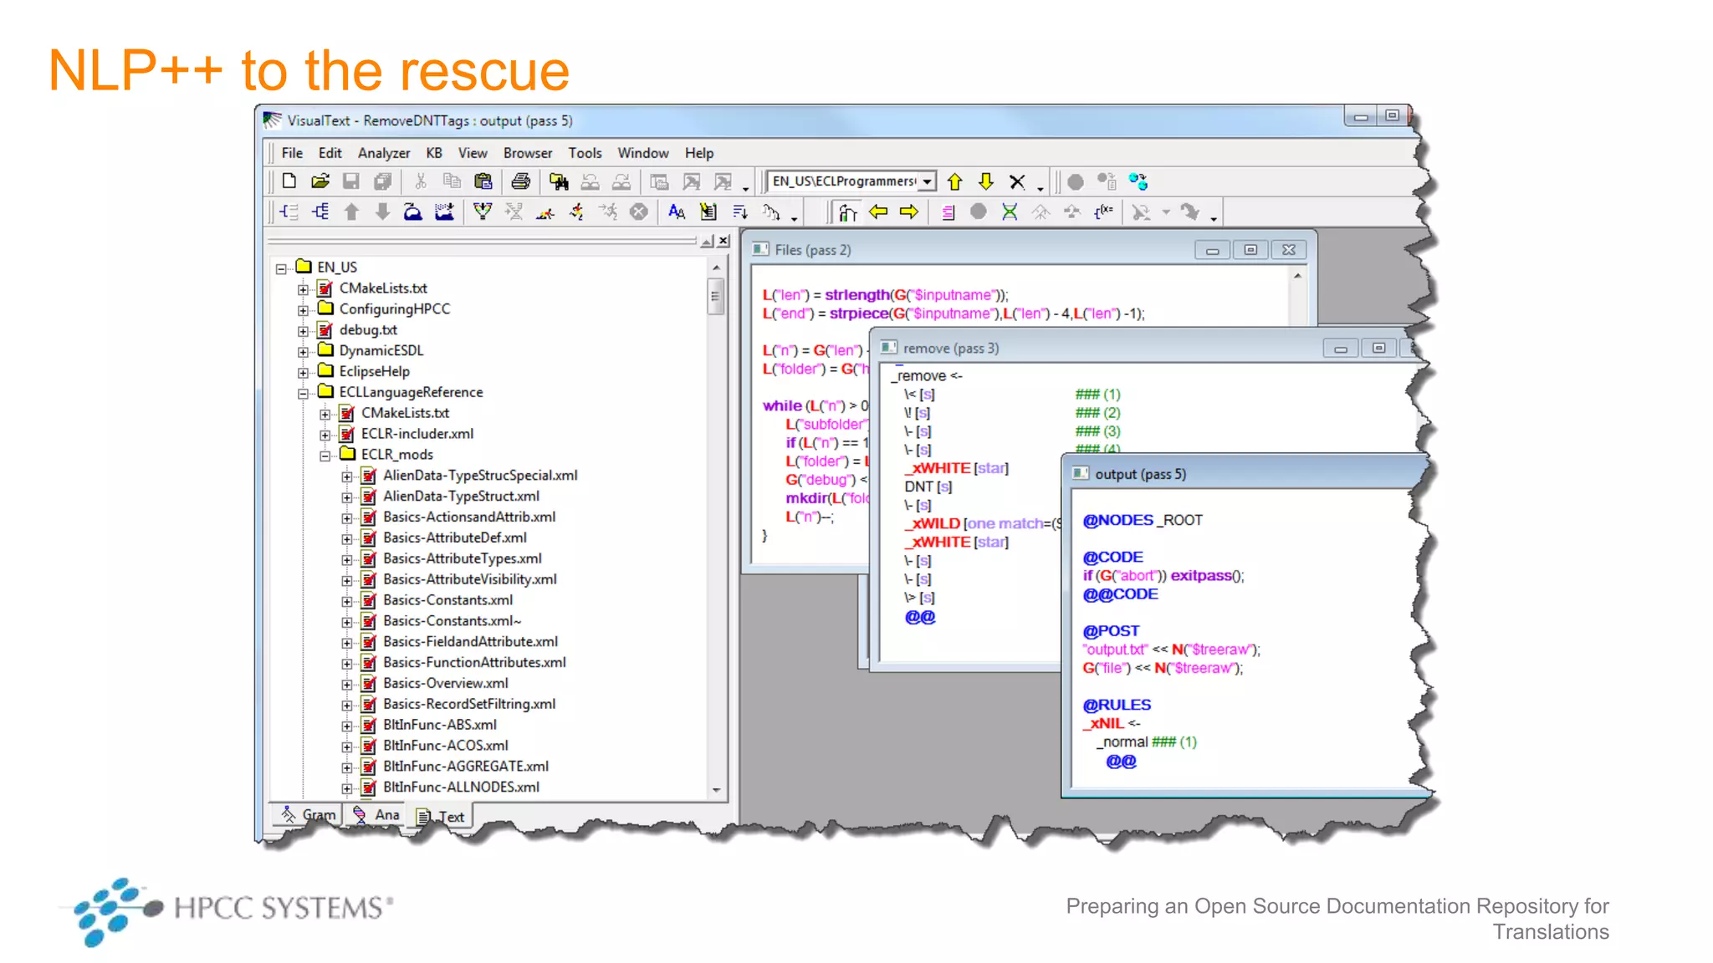
Task: Open the KB menu
Action: tap(434, 153)
